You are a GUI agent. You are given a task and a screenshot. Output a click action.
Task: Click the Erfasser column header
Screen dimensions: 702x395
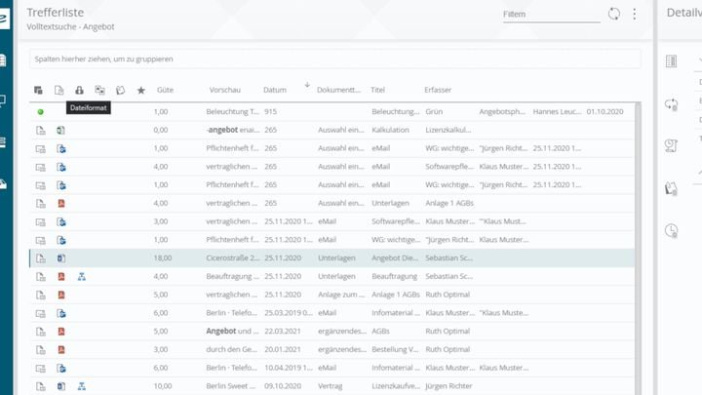438,90
